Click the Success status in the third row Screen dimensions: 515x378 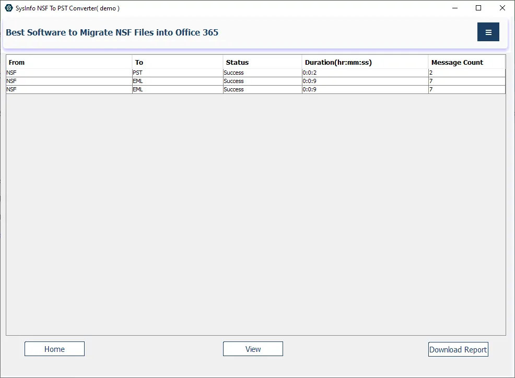pos(262,90)
